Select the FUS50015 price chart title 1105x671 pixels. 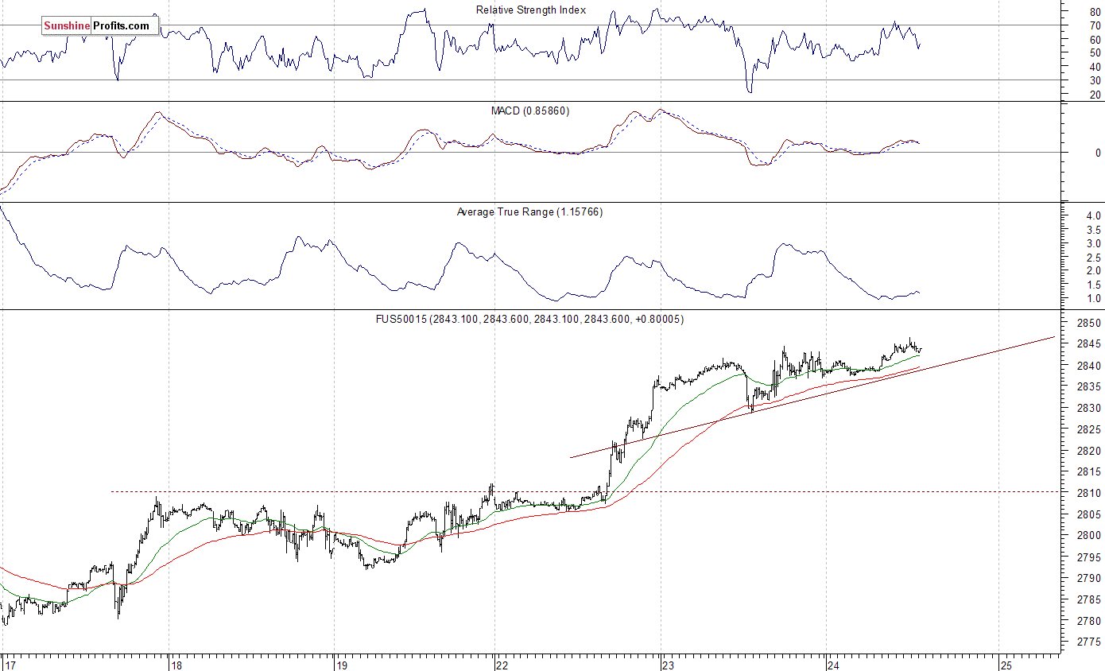530,320
